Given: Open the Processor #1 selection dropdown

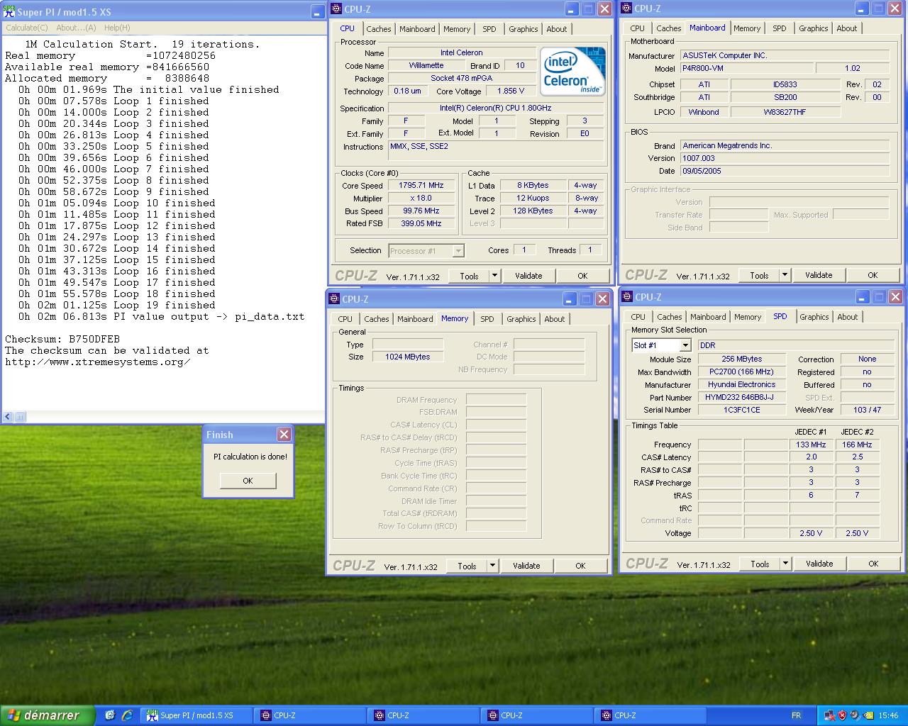Looking at the screenshot, I should pos(458,251).
